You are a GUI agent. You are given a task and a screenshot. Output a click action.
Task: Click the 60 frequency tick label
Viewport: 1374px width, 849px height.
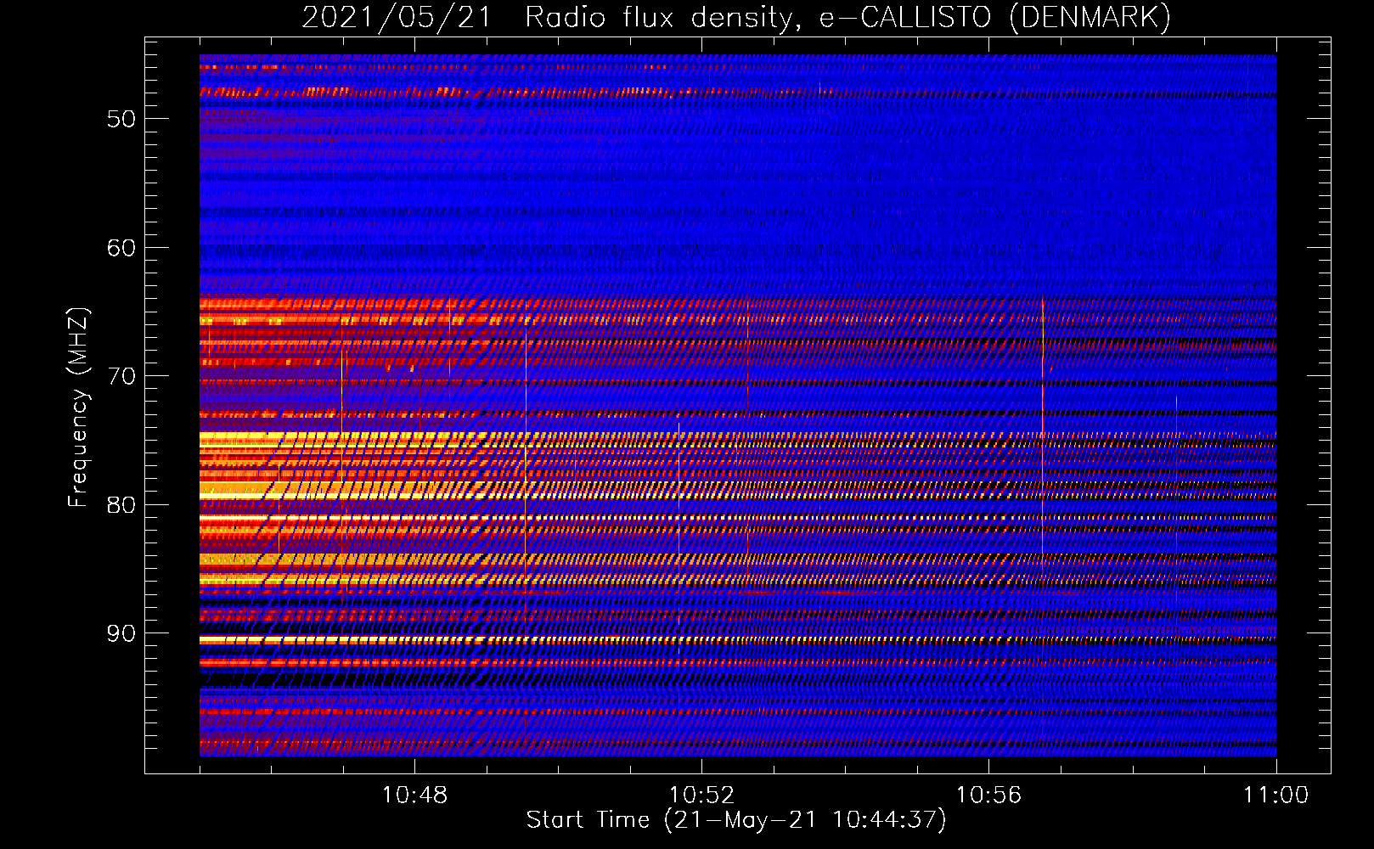(121, 248)
